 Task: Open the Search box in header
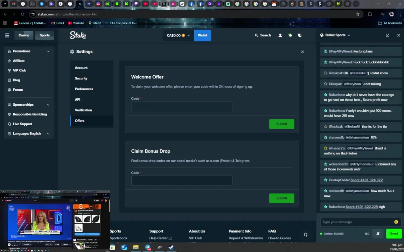(263, 35)
